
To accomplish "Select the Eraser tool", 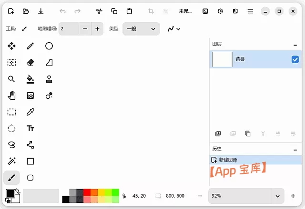I will pyautogui.click(x=30, y=63).
